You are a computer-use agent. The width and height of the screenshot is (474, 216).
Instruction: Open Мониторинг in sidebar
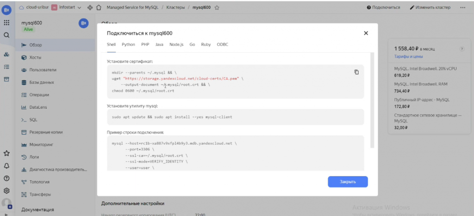tap(55, 145)
